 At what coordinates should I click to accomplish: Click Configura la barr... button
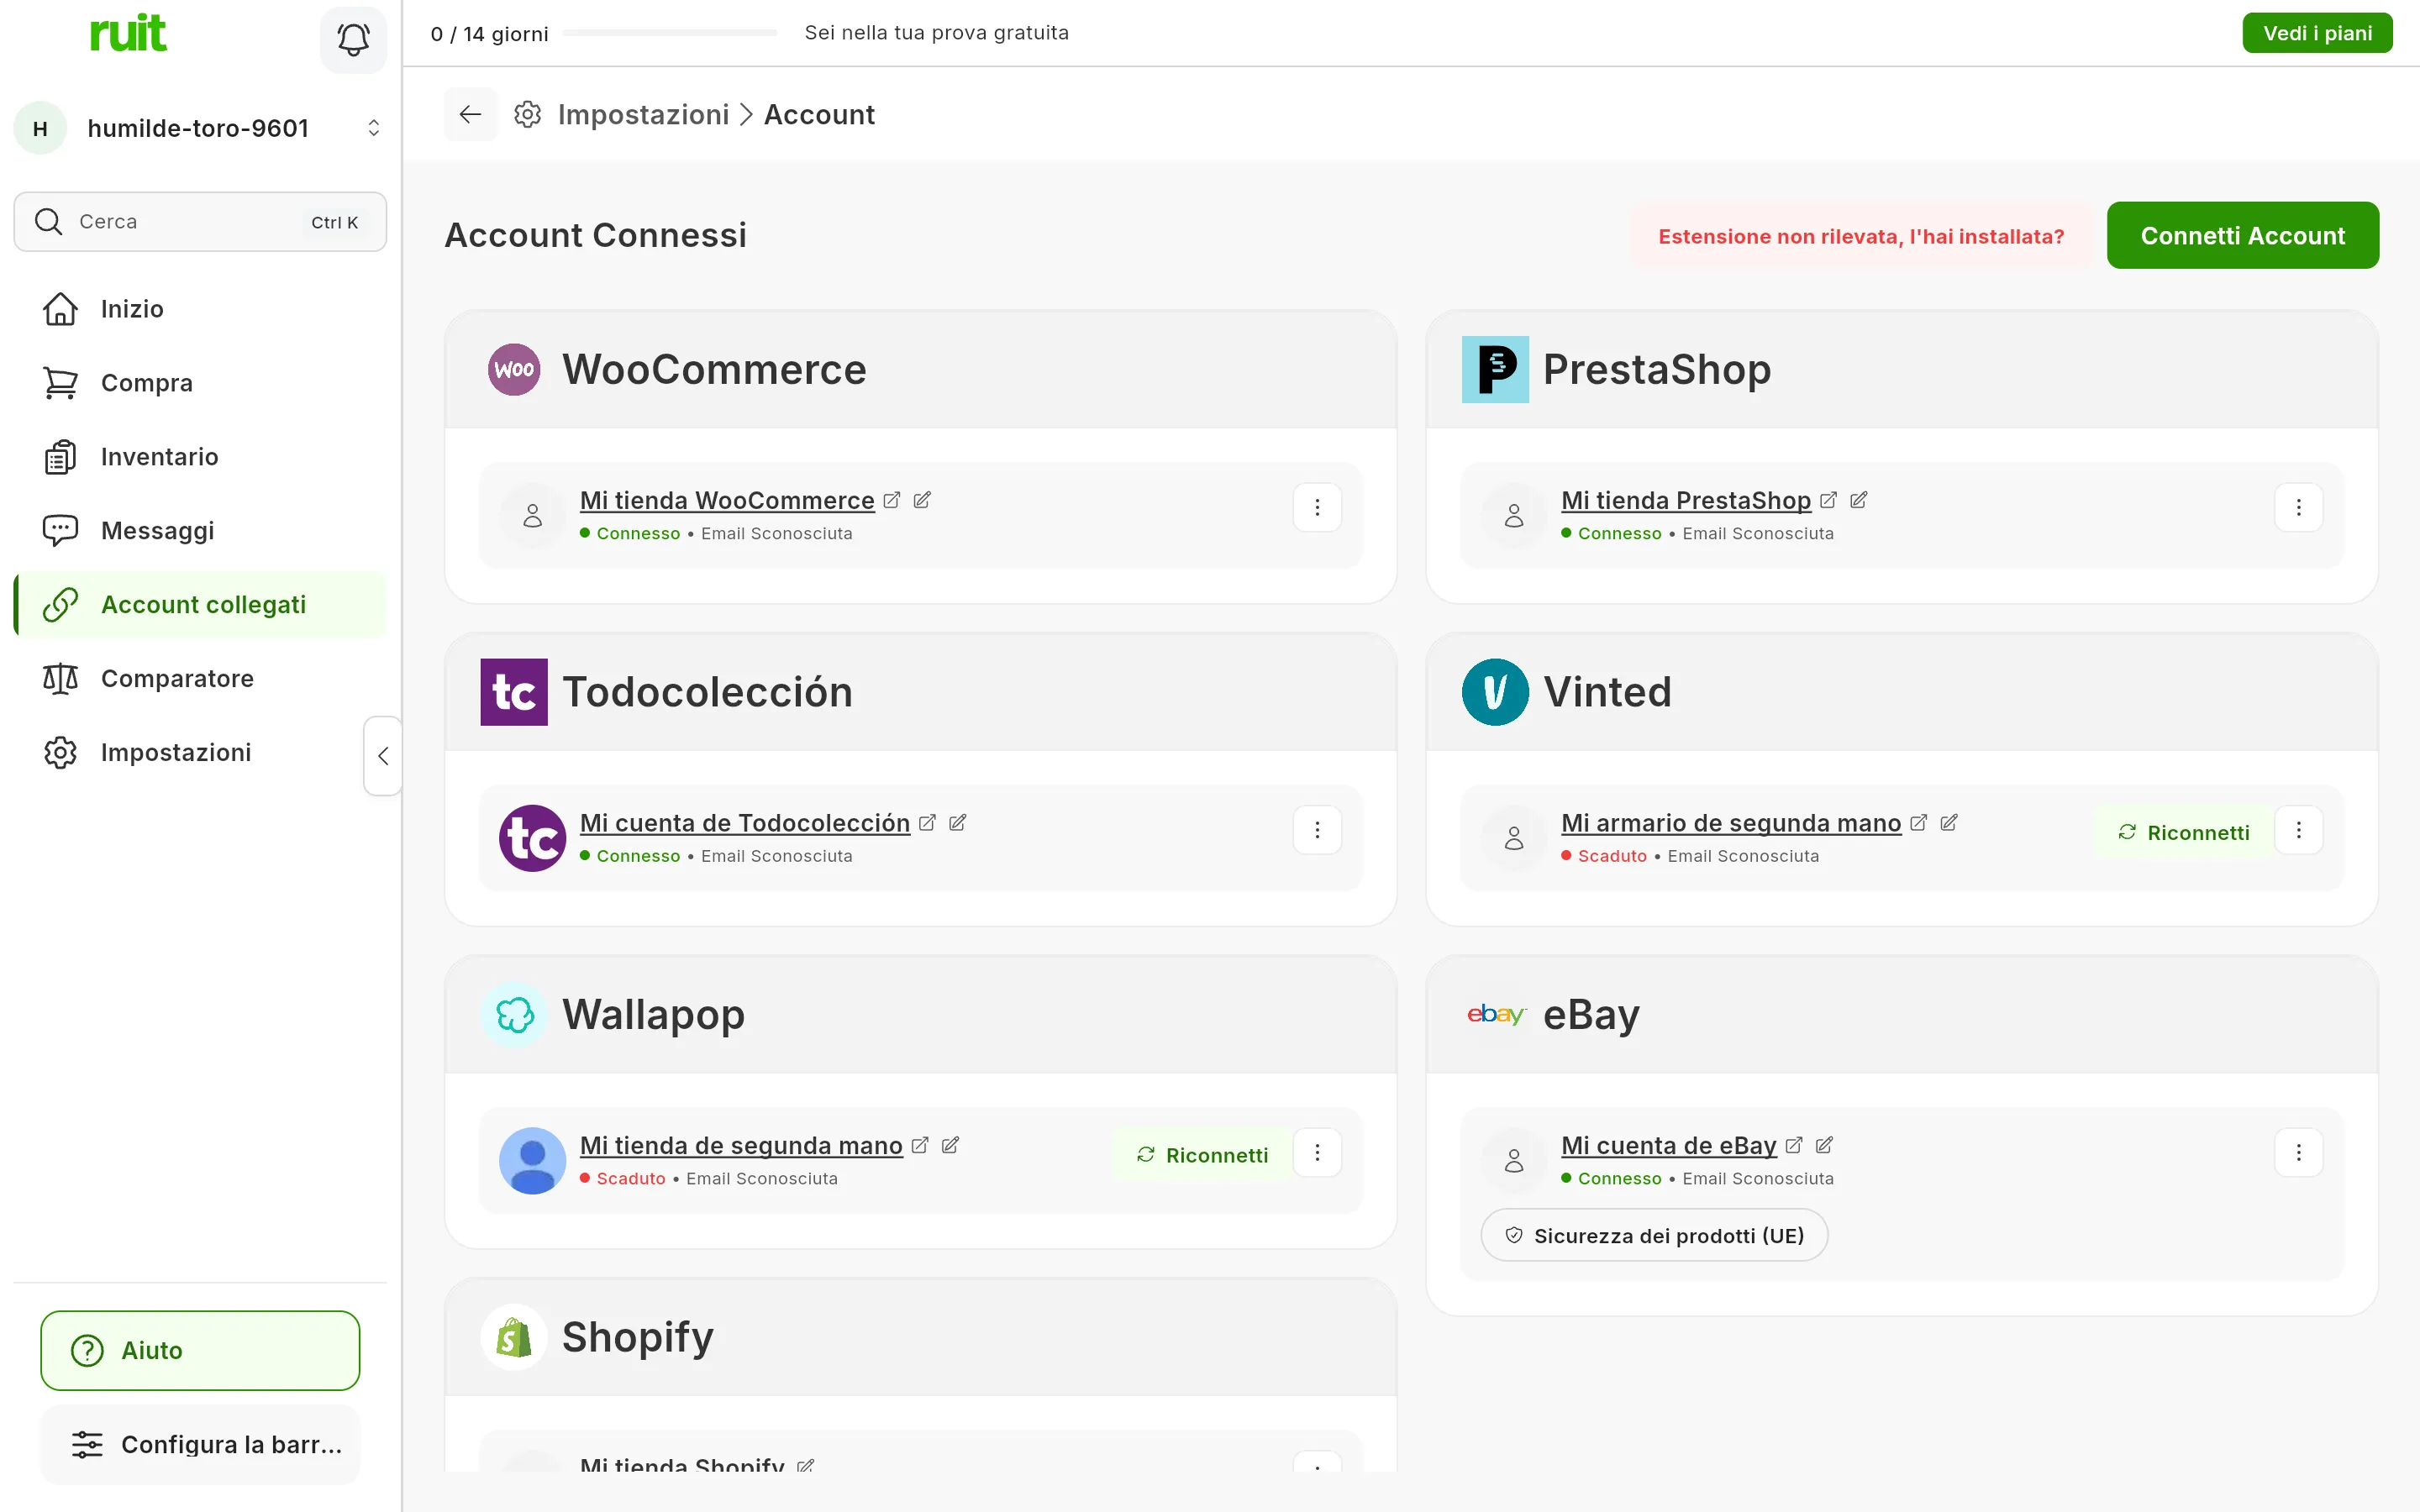coord(200,1445)
